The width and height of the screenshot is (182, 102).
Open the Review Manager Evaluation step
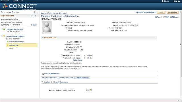click(15, 36)
